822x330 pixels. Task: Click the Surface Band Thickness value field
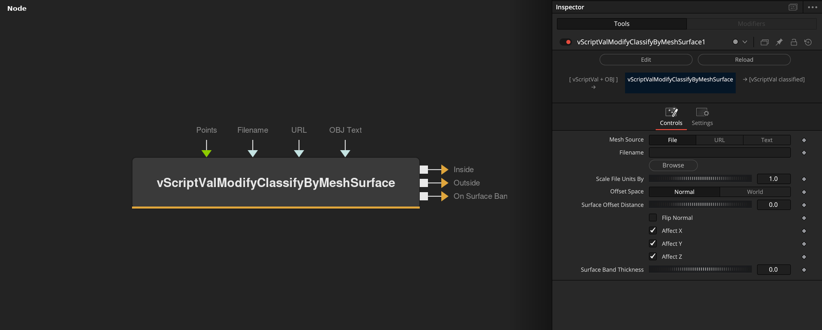[x=773, y=270]
